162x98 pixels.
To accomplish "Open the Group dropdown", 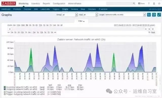I will click(x=70, y=15).
